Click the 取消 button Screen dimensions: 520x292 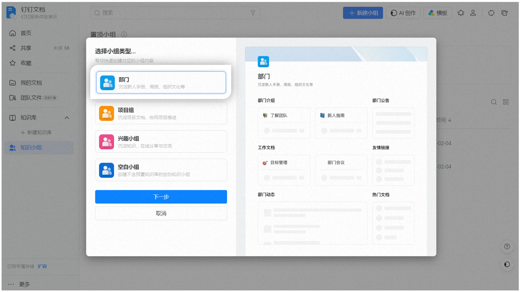tap(161, 213)
